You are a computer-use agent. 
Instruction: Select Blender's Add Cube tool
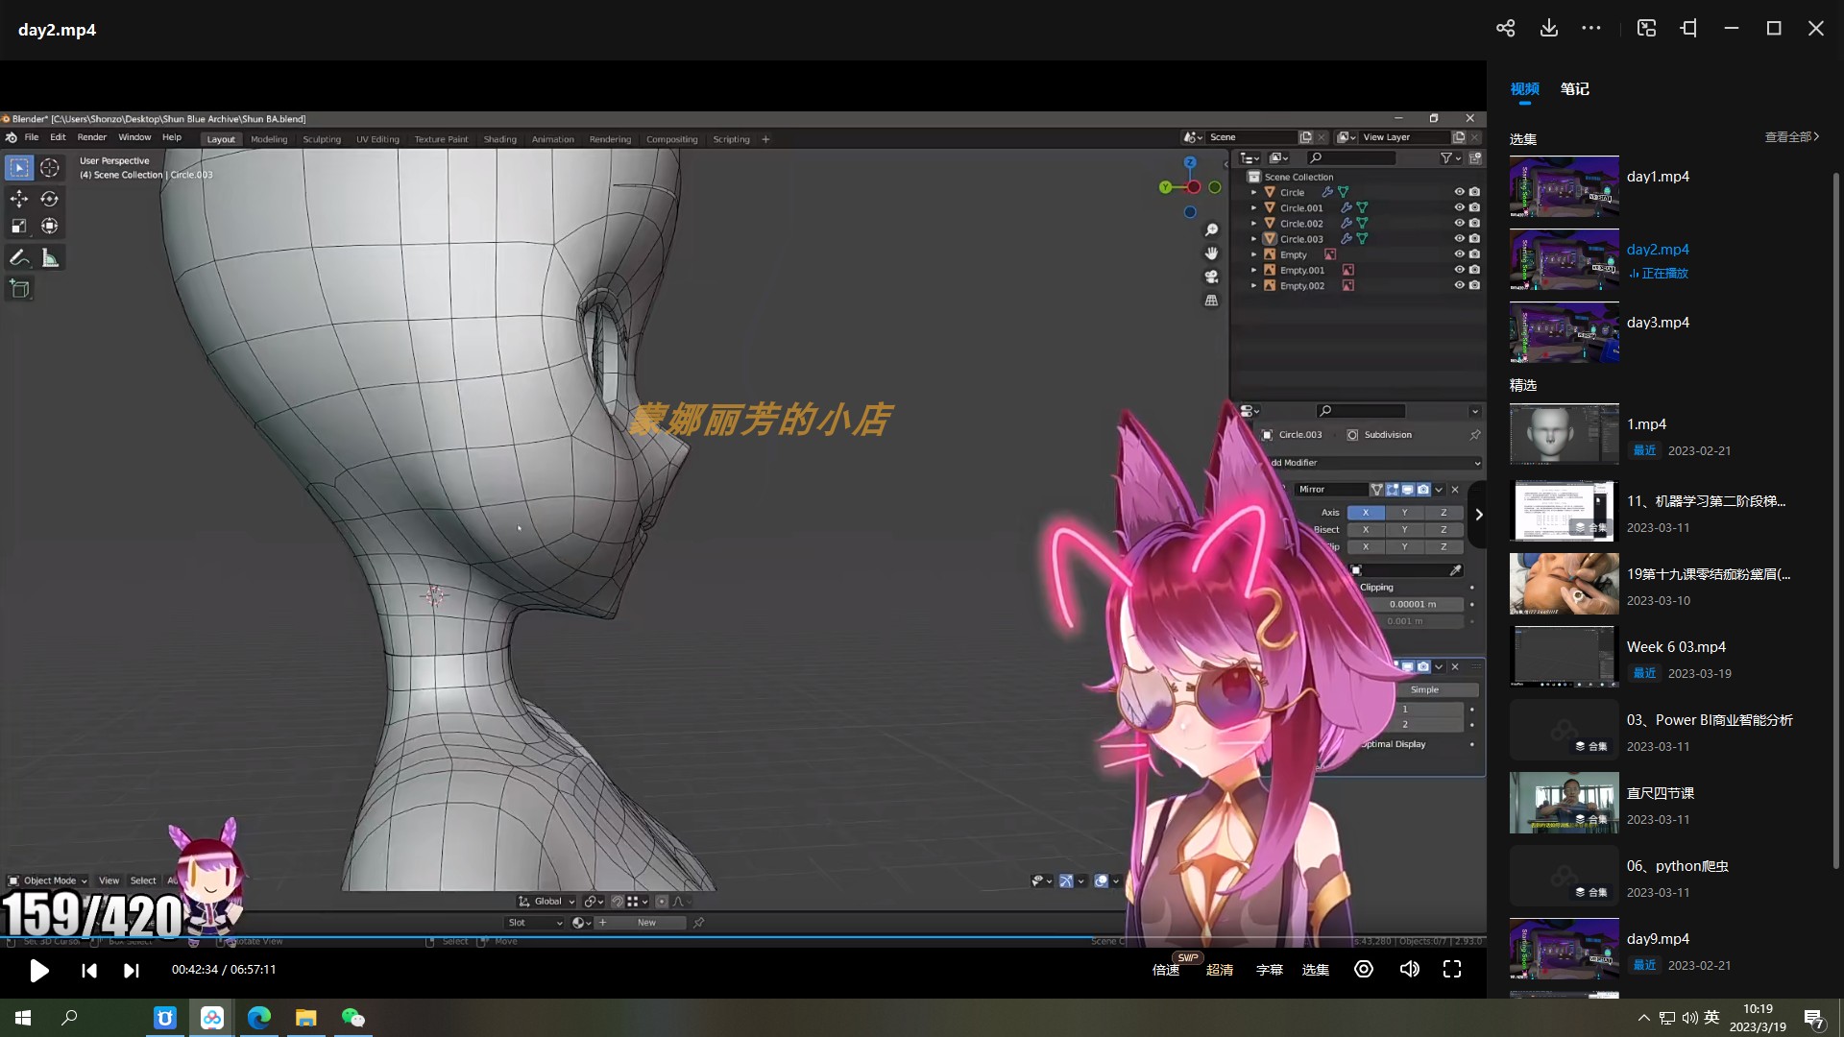pyautogui.click(x=19, y=289)
